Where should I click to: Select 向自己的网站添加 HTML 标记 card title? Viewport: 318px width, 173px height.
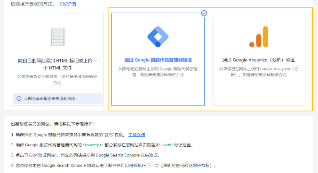(57, 64)
